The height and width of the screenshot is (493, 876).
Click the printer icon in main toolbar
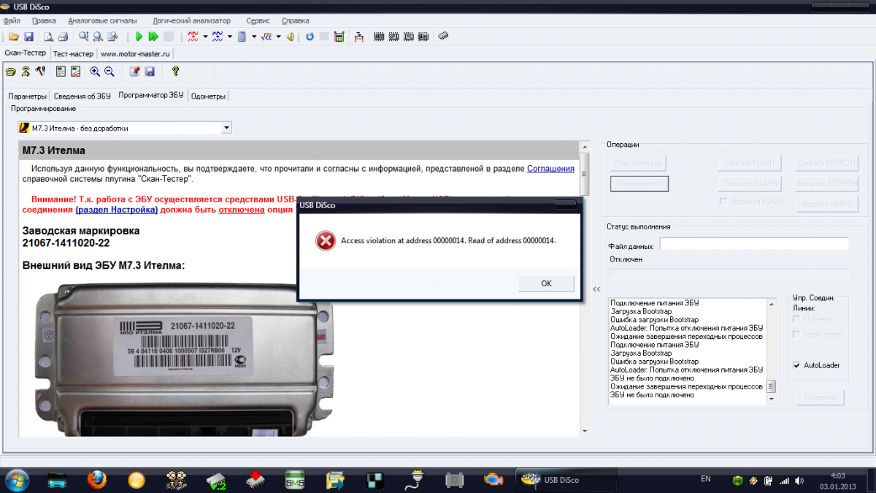click(64, 37)
